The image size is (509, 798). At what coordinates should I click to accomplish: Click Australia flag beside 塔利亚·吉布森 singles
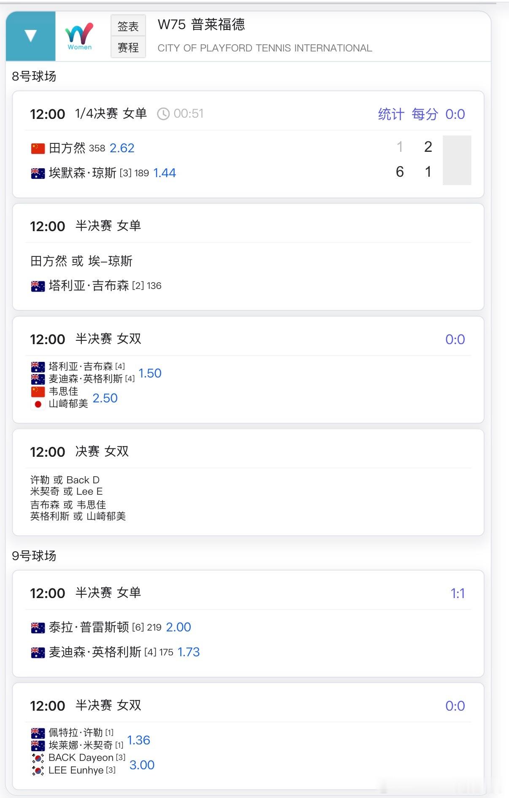pos(38,286)
